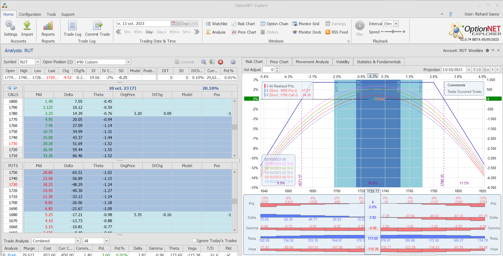Viewport: 503px width, 256px height.
Task: Open the Trade Log icon
Action: click(x=72, y=26)
